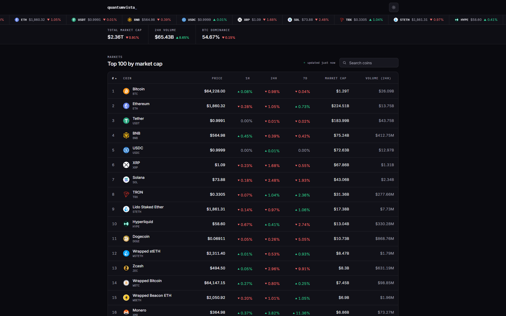Screen dimensions: 506x316
Task: Click Bitcoin price $64,228.00
Action: point(215,91)
